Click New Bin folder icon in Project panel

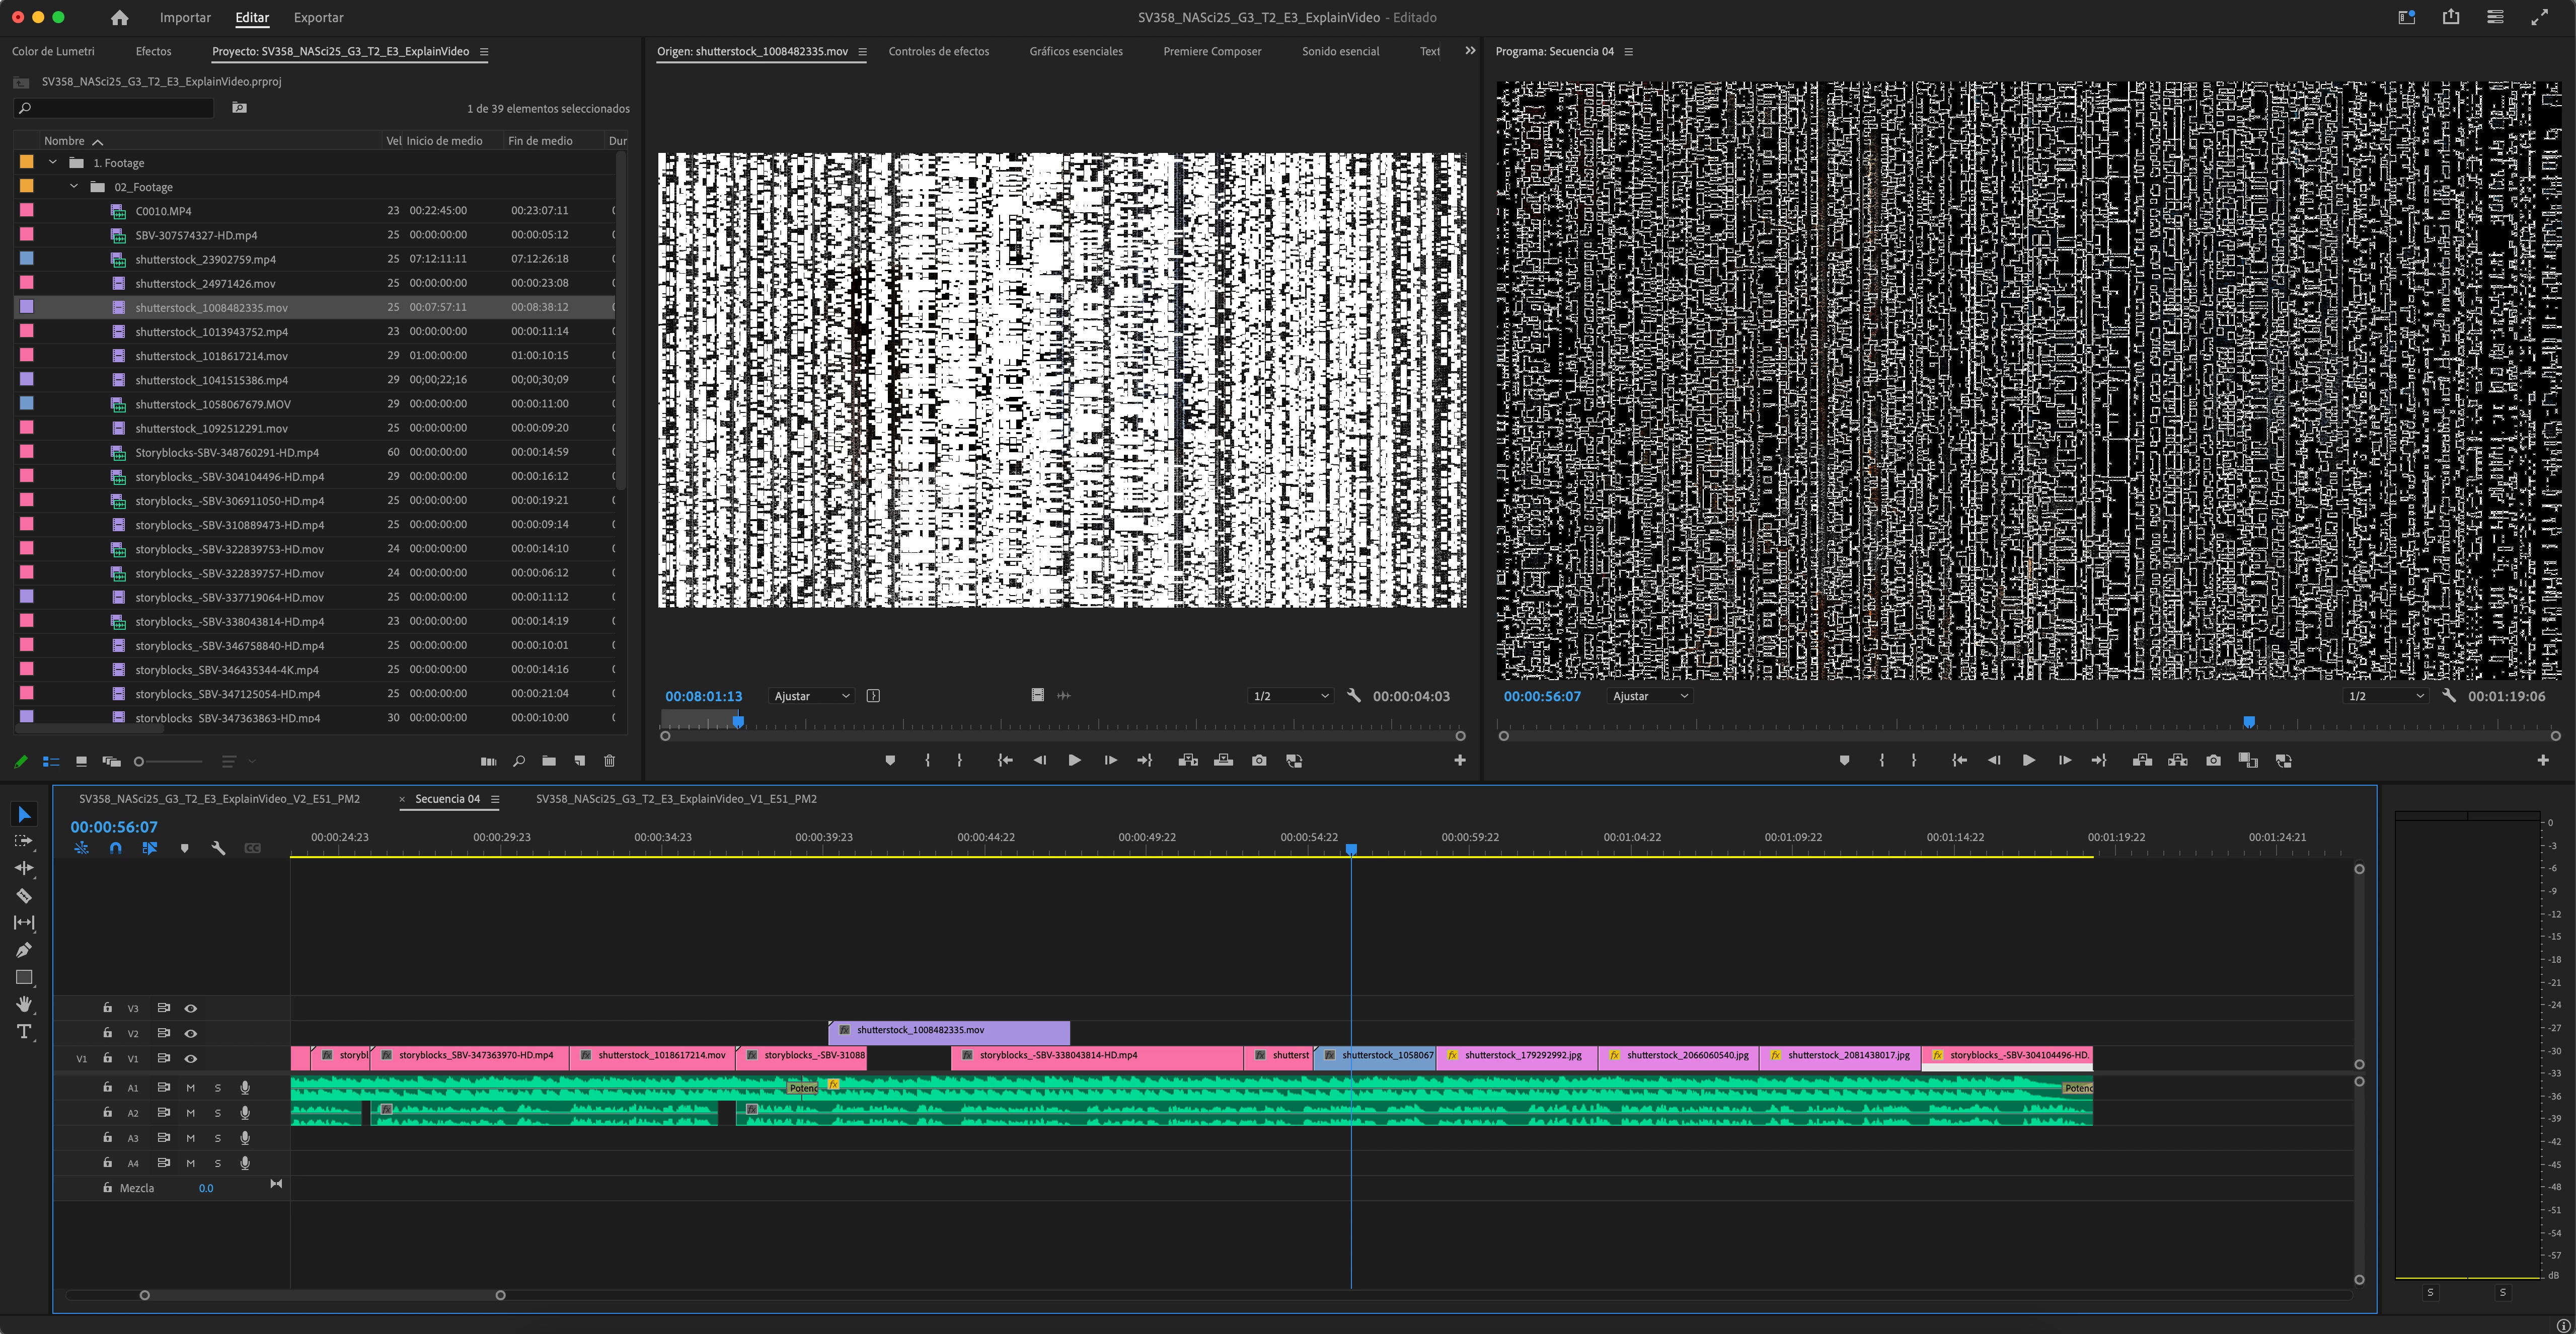549,762
